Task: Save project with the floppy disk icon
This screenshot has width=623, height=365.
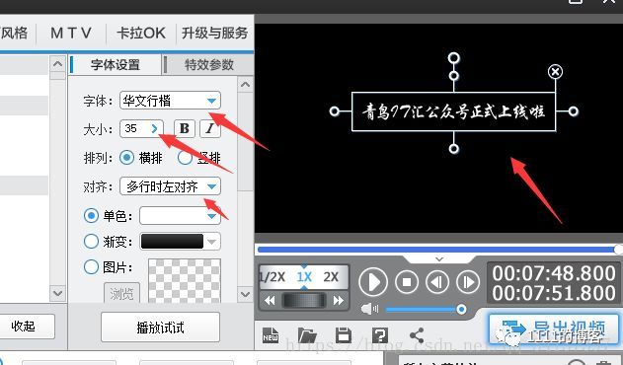Action: (x=344, y=335)
